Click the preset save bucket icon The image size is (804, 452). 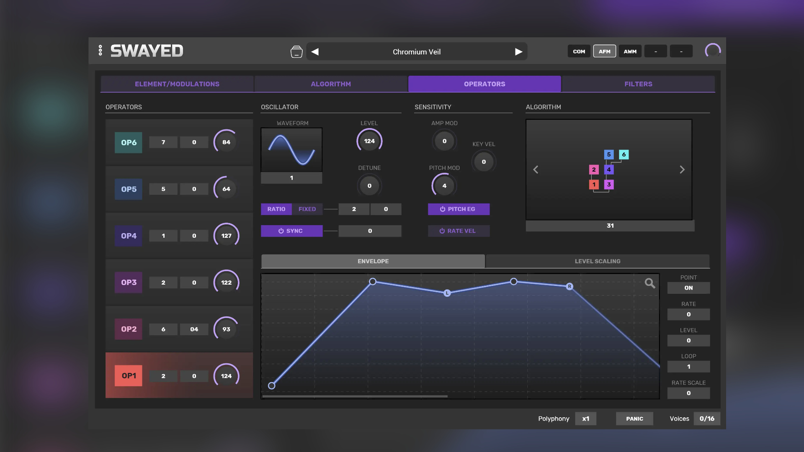[296, 52]
